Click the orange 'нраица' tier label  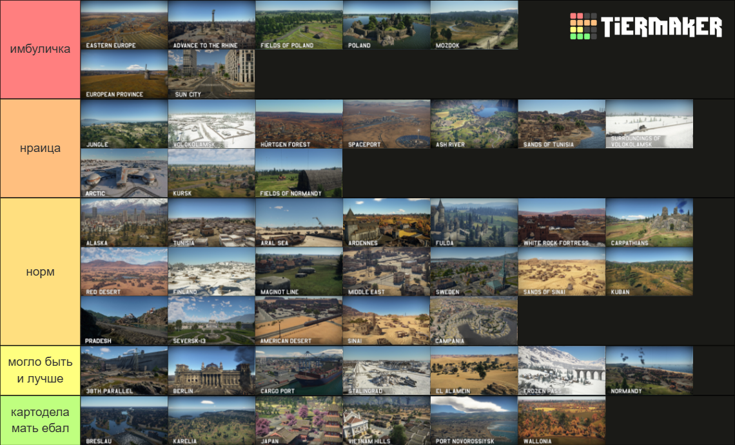point(41,149)
